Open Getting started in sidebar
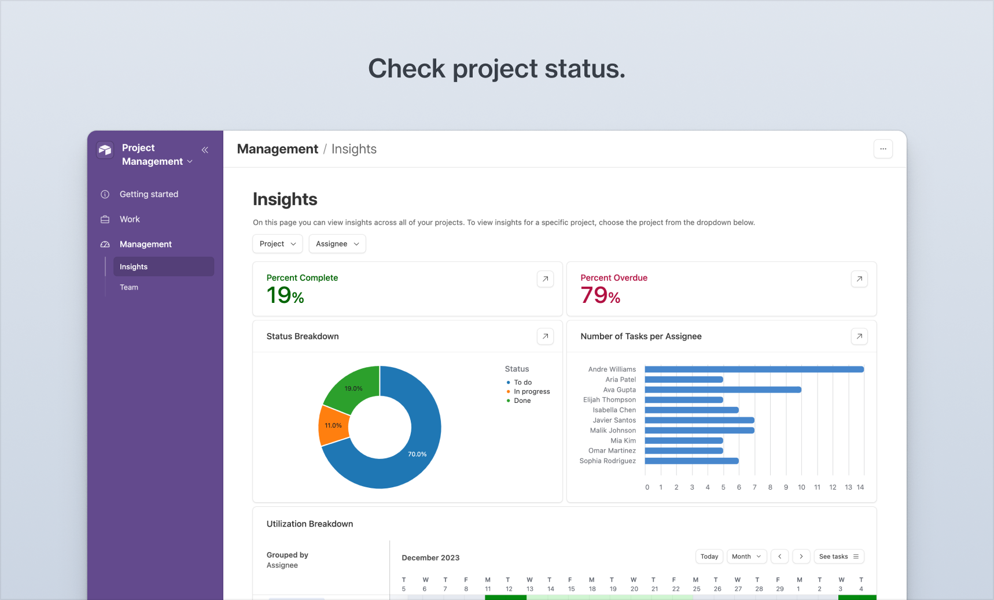Viewport: 994px width, 600px height. click(x=149, y=194)
